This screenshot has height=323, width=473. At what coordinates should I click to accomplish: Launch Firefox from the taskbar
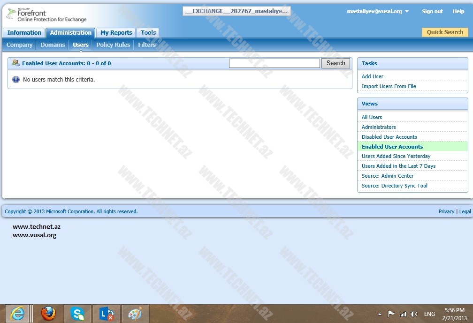coord(48,313)
